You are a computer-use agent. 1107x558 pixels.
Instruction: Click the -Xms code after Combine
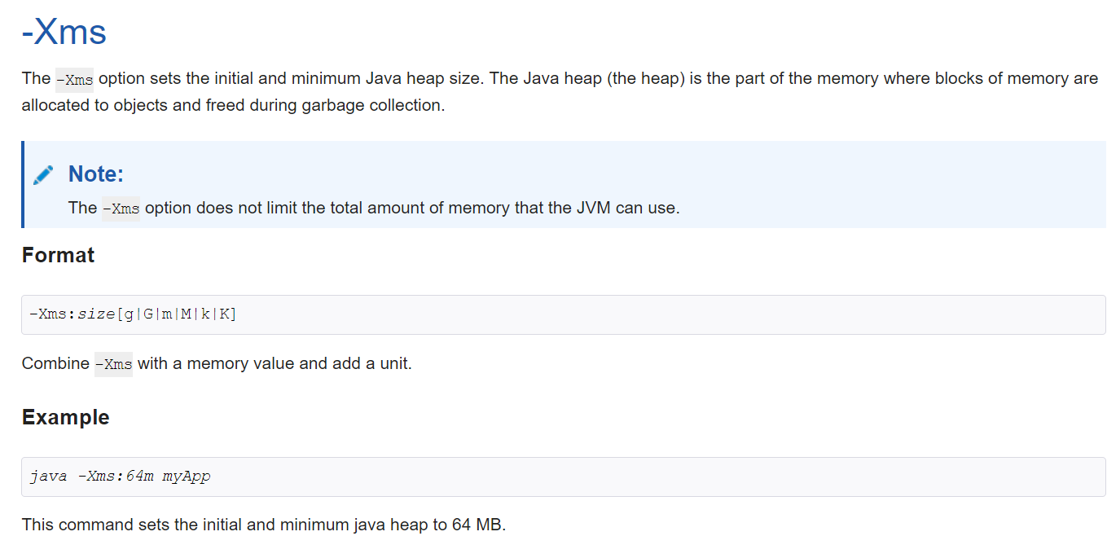point(113,364)
